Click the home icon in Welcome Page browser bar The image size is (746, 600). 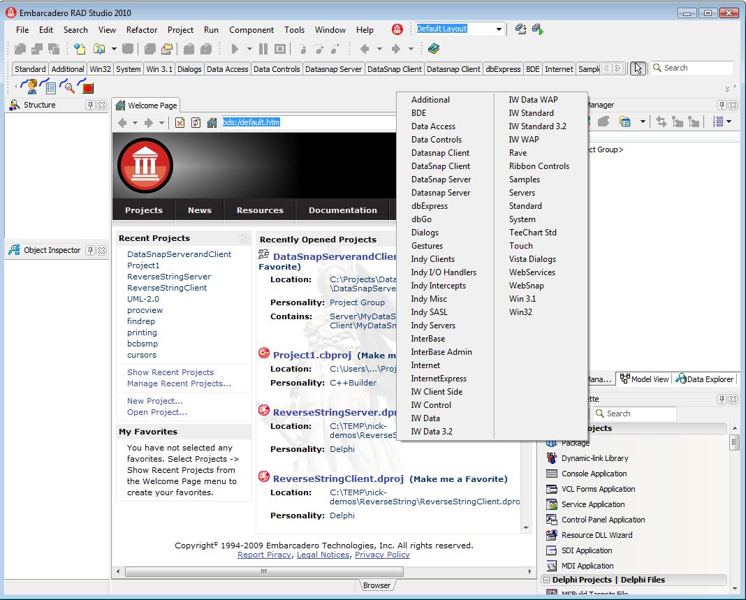(212, 123)
